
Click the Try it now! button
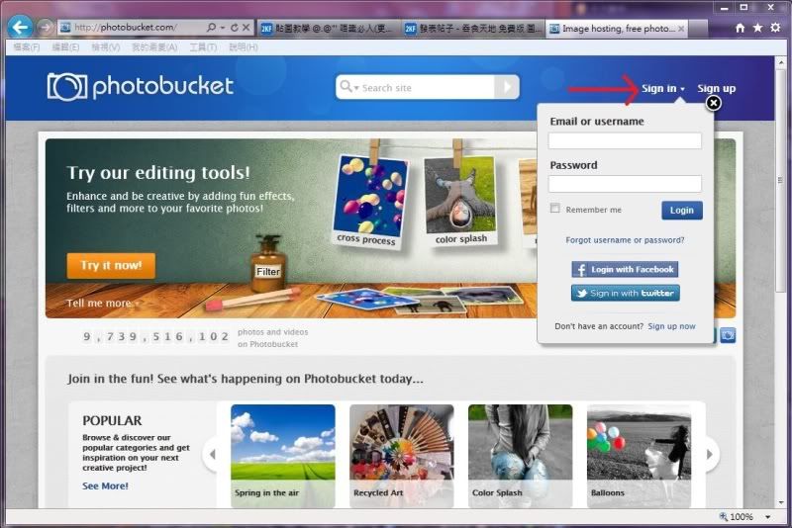click(111, 266)
